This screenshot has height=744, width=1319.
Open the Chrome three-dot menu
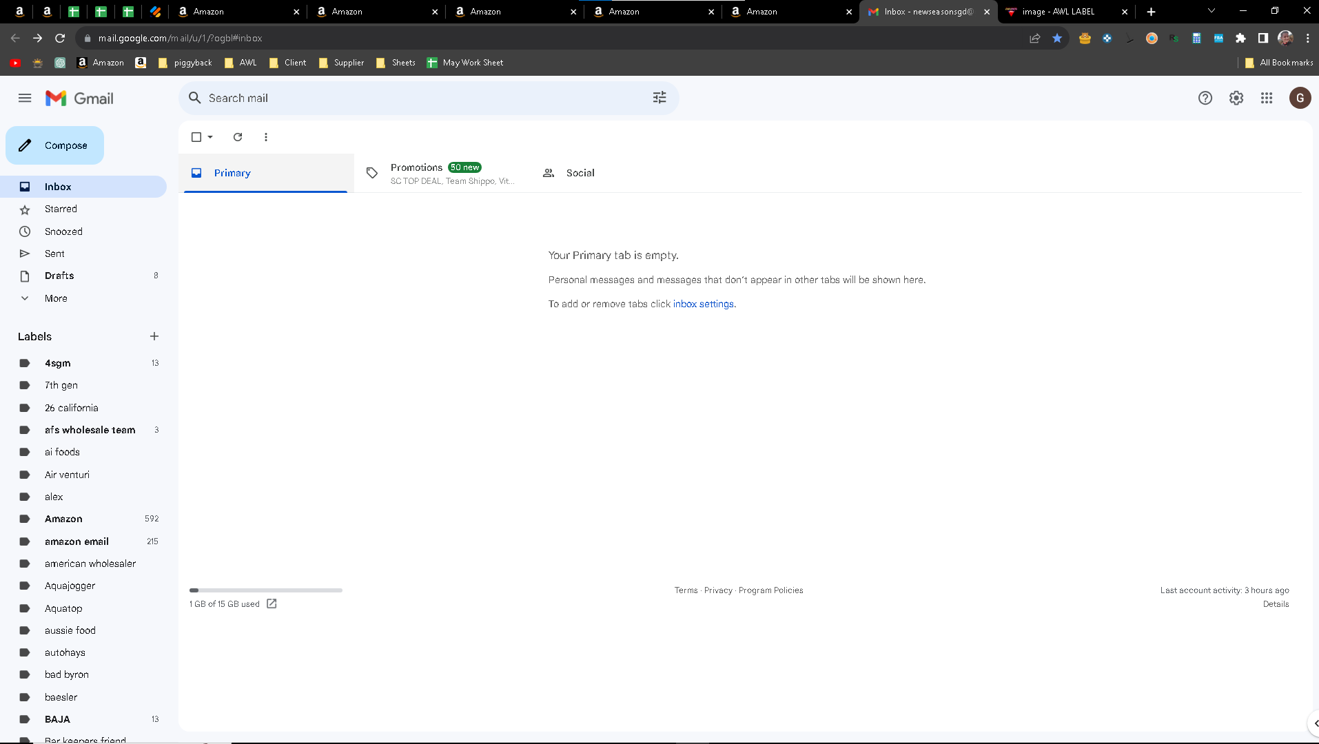(x=1307, y=38)
